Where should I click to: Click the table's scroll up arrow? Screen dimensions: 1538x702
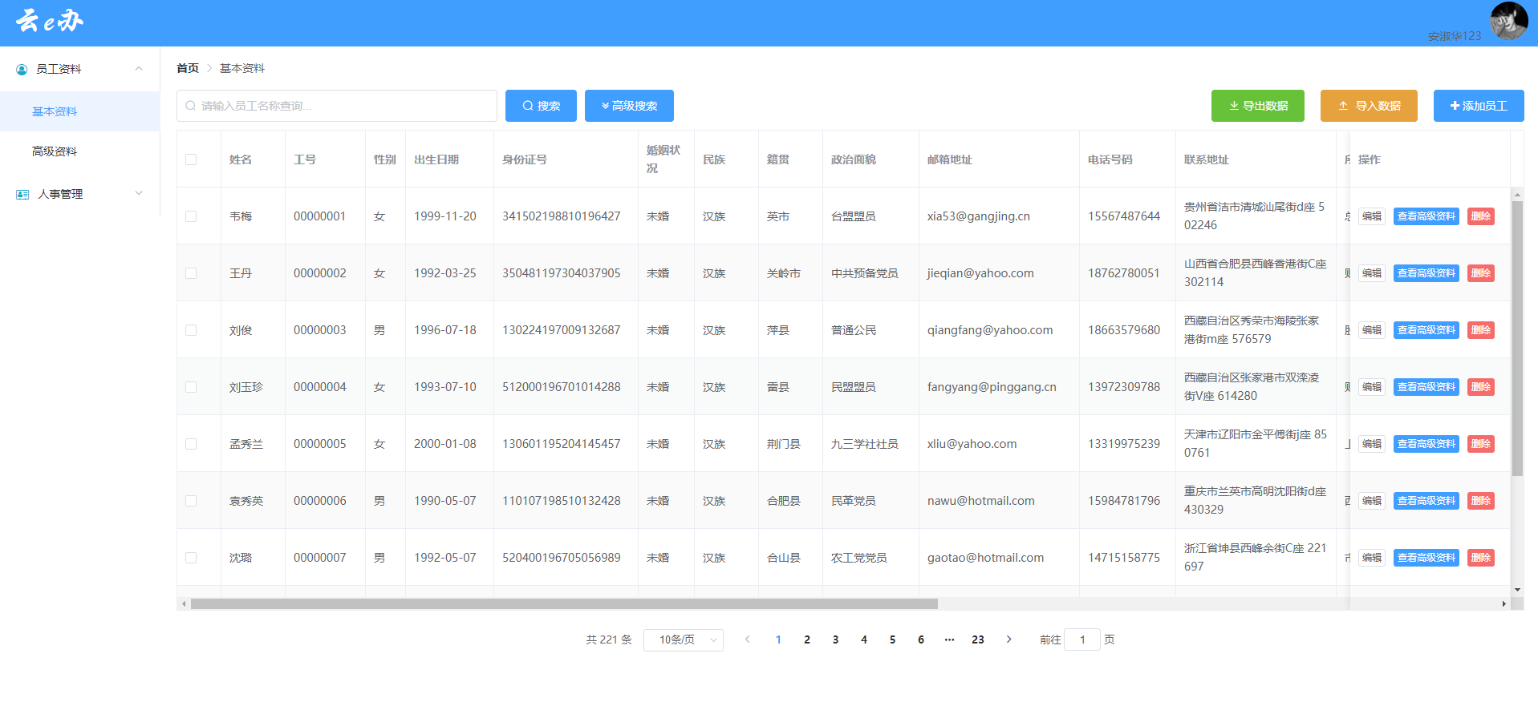[x=1517, y=195]
